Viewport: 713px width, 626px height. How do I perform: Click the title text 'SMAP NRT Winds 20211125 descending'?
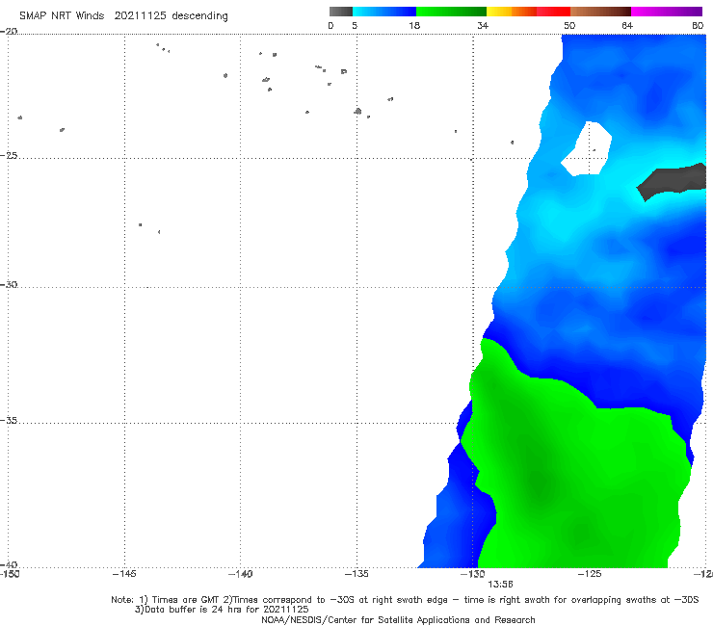click(123, 16)
